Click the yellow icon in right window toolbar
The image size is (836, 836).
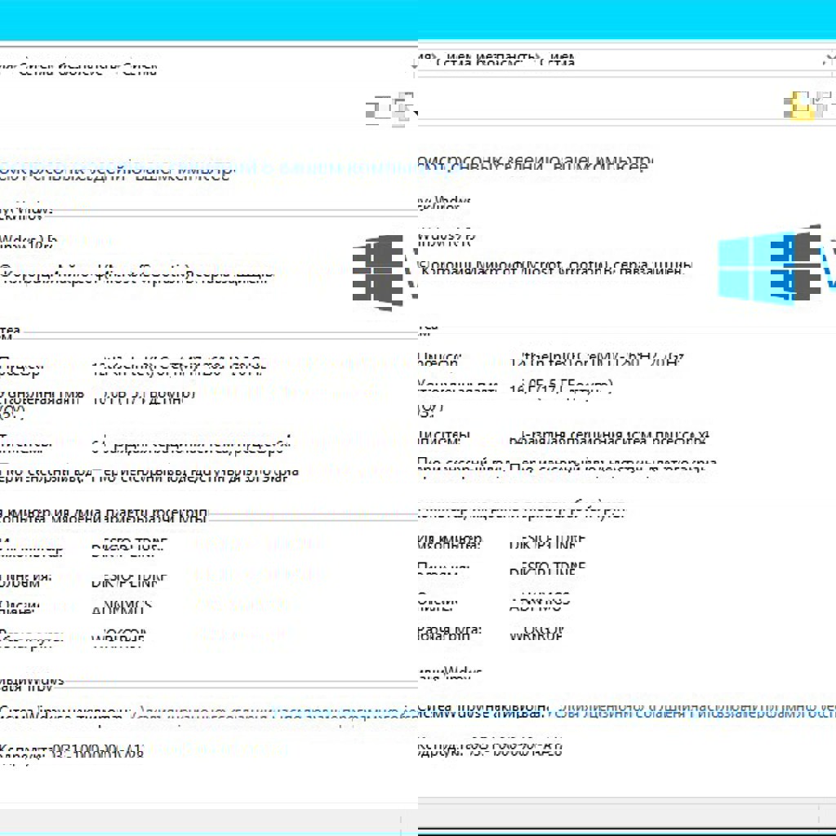tap(803, 105)
